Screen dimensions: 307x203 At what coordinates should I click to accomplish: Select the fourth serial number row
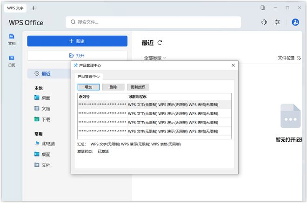click(154, 131)
